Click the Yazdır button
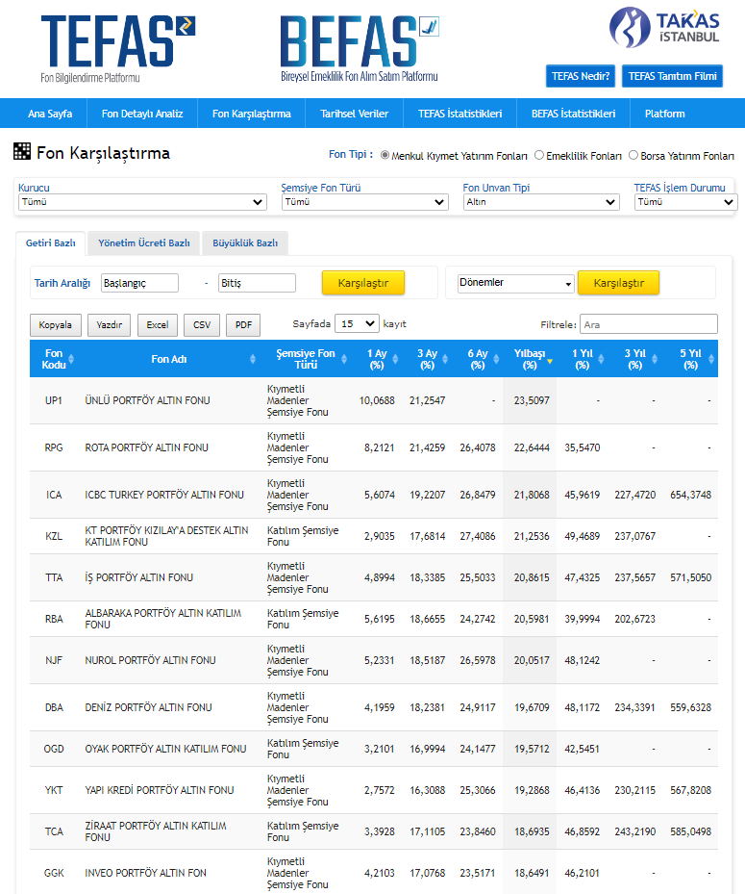Screen dimensions: 745x894 (x=110, y=325)
